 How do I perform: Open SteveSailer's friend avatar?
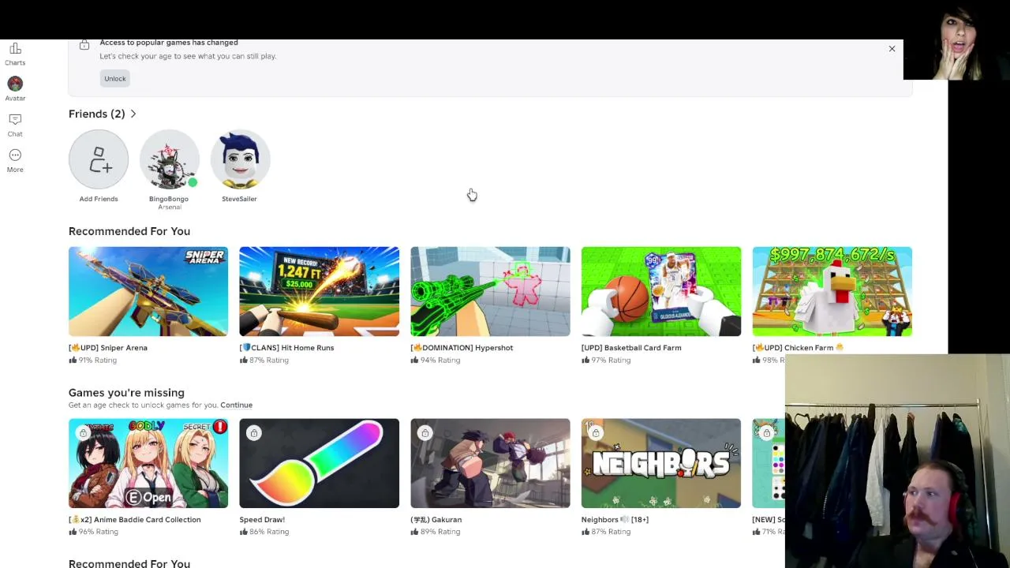click(241, 159)
